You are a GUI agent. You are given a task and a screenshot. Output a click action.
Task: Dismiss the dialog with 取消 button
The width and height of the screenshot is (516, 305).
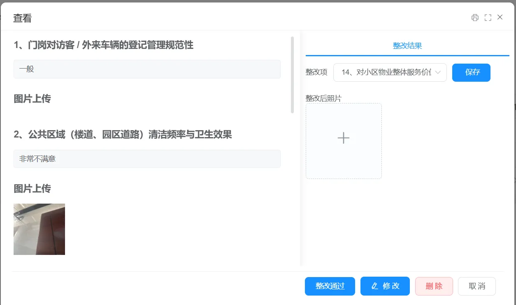pyautogui.click(x=476, y=286)
